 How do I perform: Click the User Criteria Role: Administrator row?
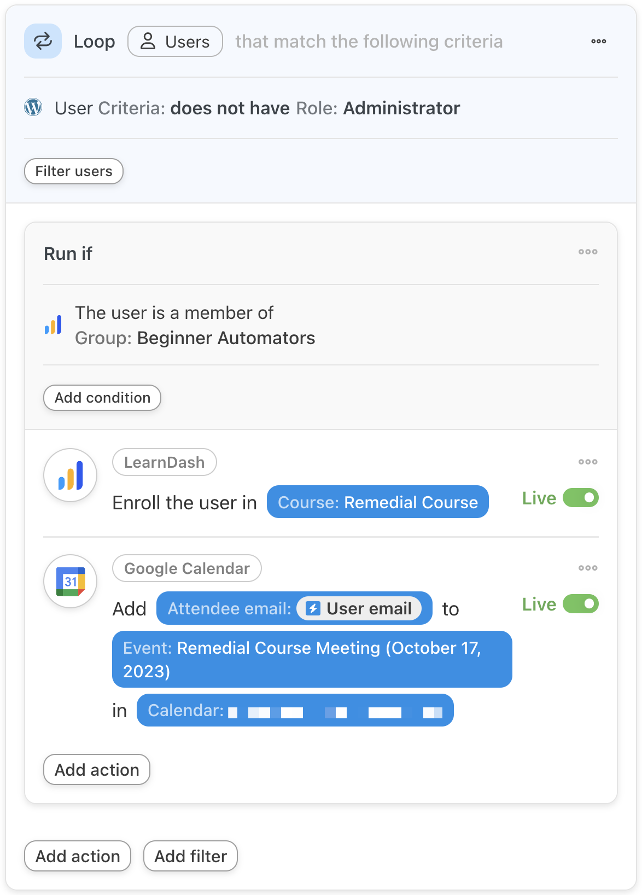(321, 108)
